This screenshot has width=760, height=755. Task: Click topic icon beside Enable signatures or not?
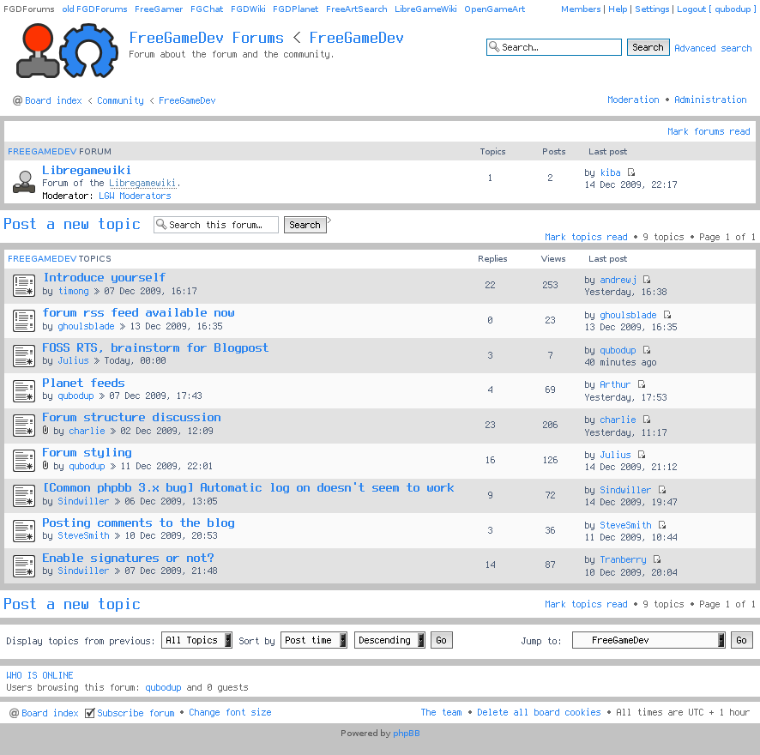pos(24,565)
